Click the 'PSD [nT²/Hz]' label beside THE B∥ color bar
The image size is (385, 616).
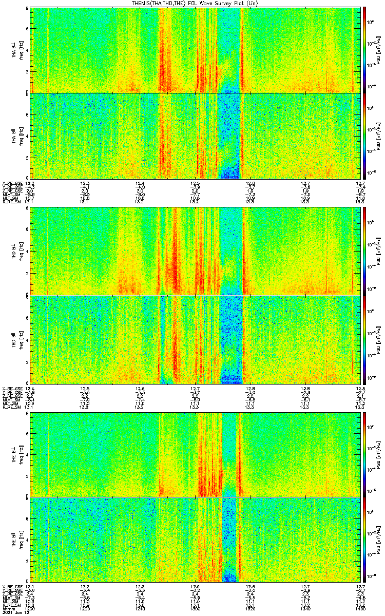(x=379, y=540)
